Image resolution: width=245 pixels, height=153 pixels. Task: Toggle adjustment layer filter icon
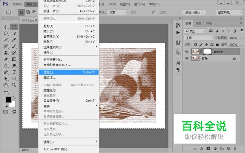tap(217, 31)
